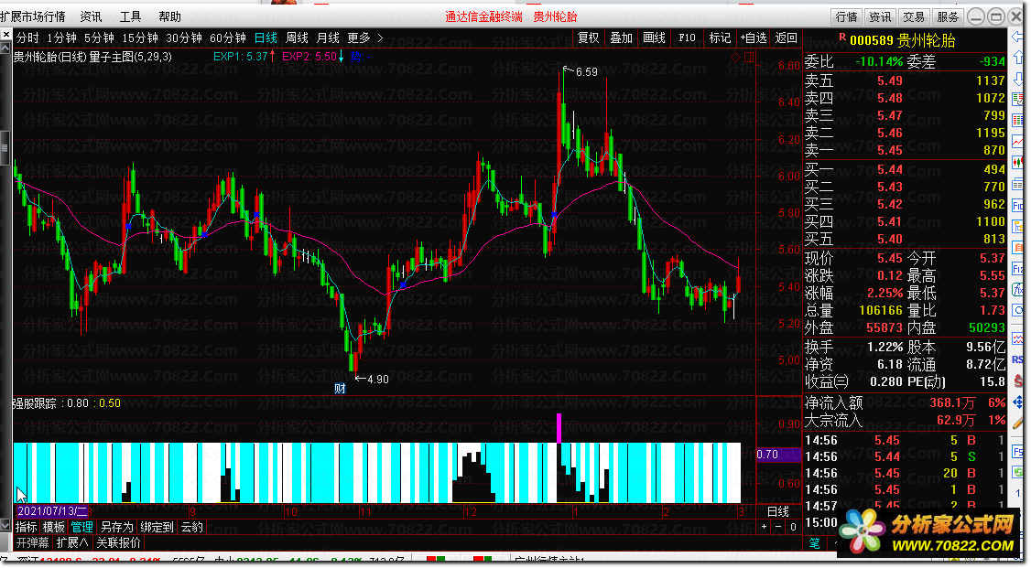Click the minus zoom button under chart
Viewport: 1031px width, 568px height.
pos(778,527)
